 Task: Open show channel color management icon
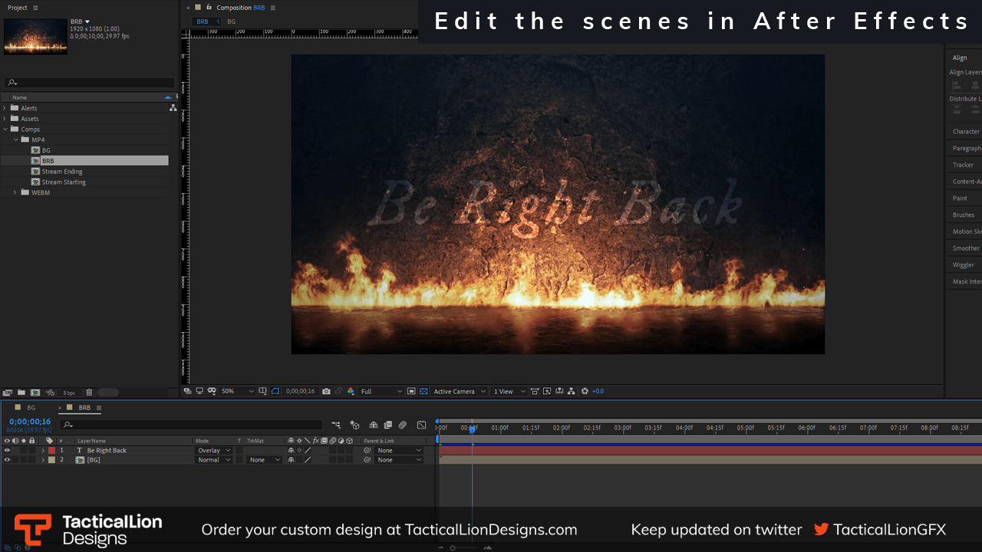(x=351, y=391)
